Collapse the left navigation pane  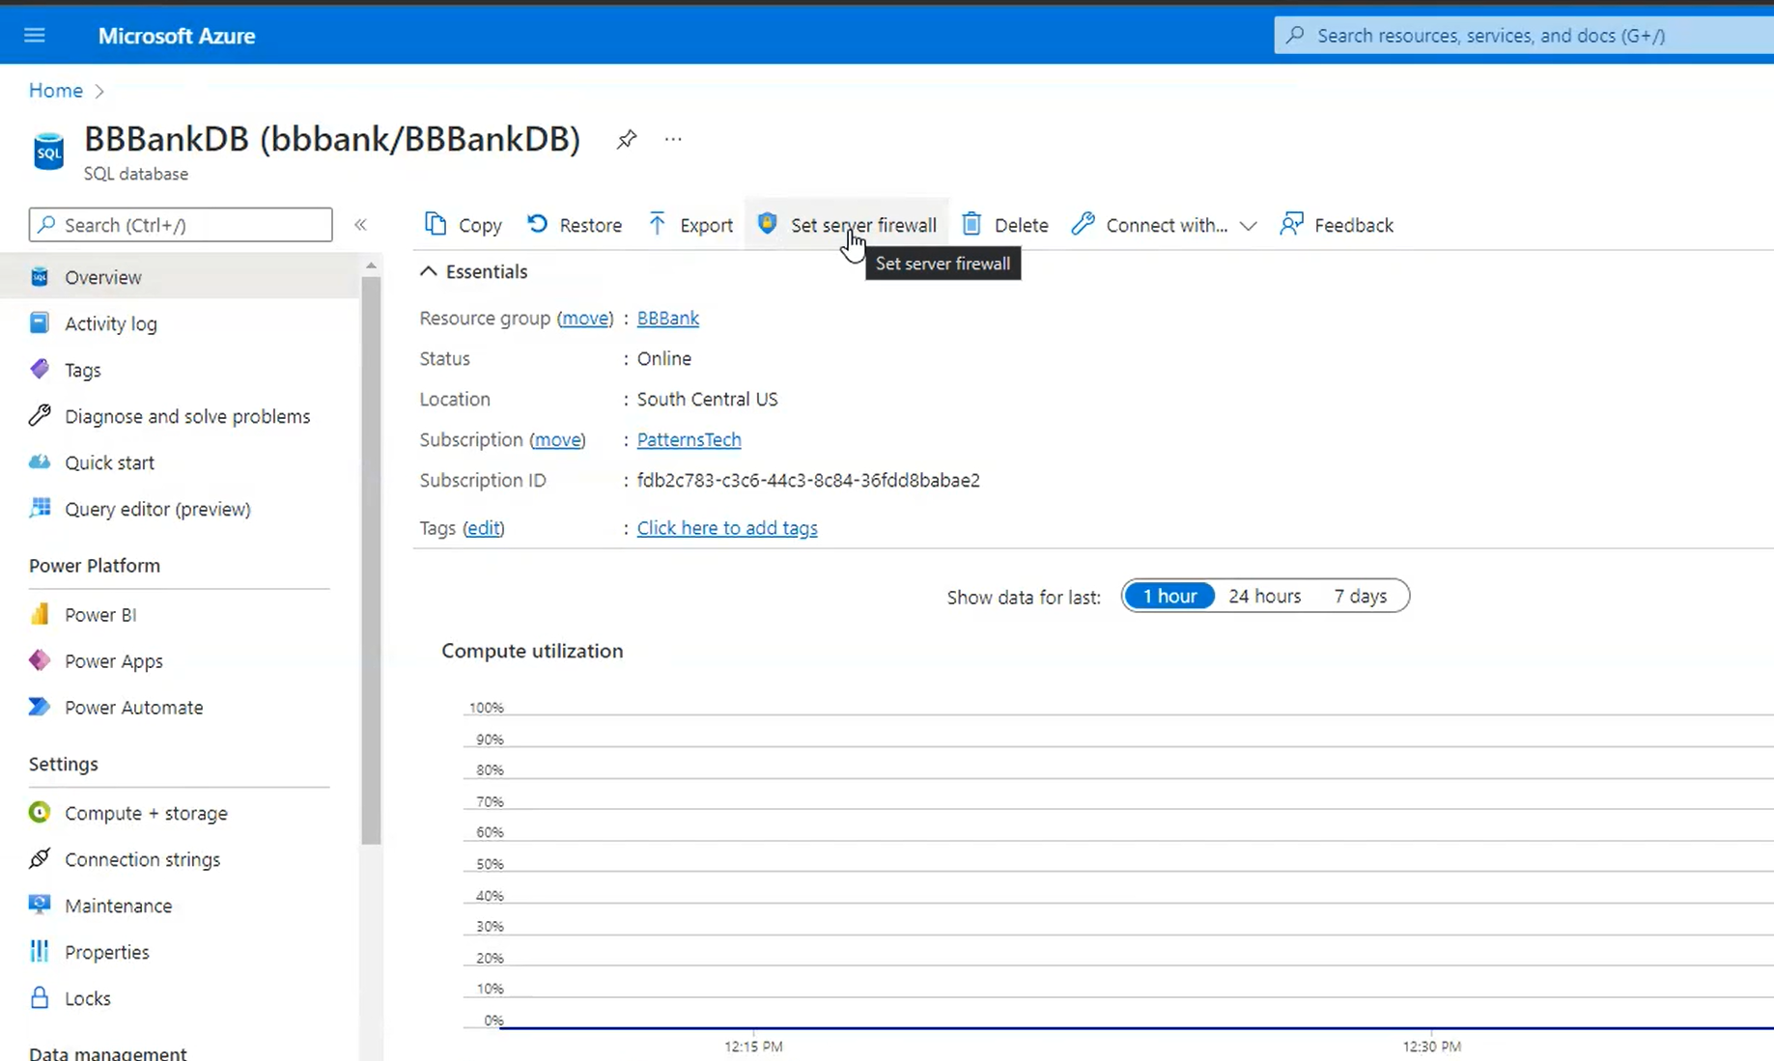pyautogui.click(x=360, y=224)
